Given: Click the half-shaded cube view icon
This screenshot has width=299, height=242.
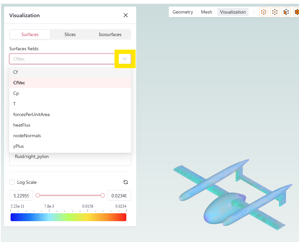Looking at the screenshot, I should (286, 12).
